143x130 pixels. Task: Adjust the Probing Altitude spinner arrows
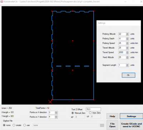coord(127,34)
